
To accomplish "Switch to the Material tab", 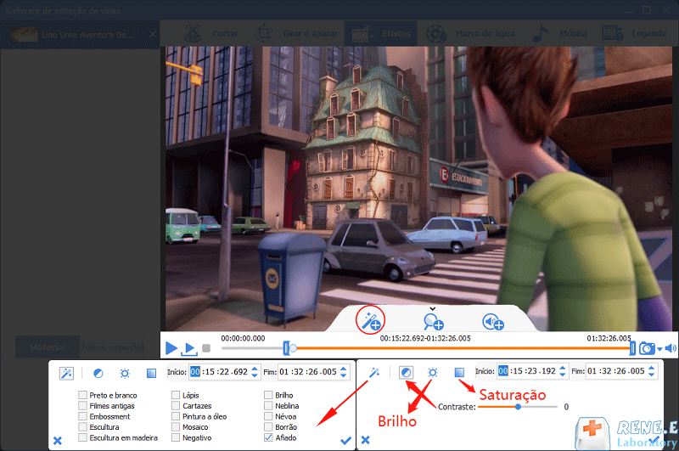I will coord(48,347).
